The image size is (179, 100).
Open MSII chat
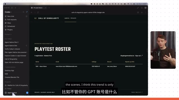6,74
